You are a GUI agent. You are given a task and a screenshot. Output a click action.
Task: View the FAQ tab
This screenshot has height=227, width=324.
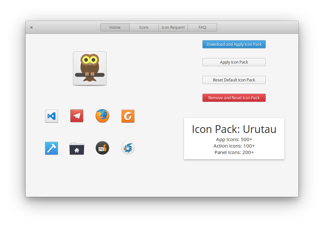(202, 27)
